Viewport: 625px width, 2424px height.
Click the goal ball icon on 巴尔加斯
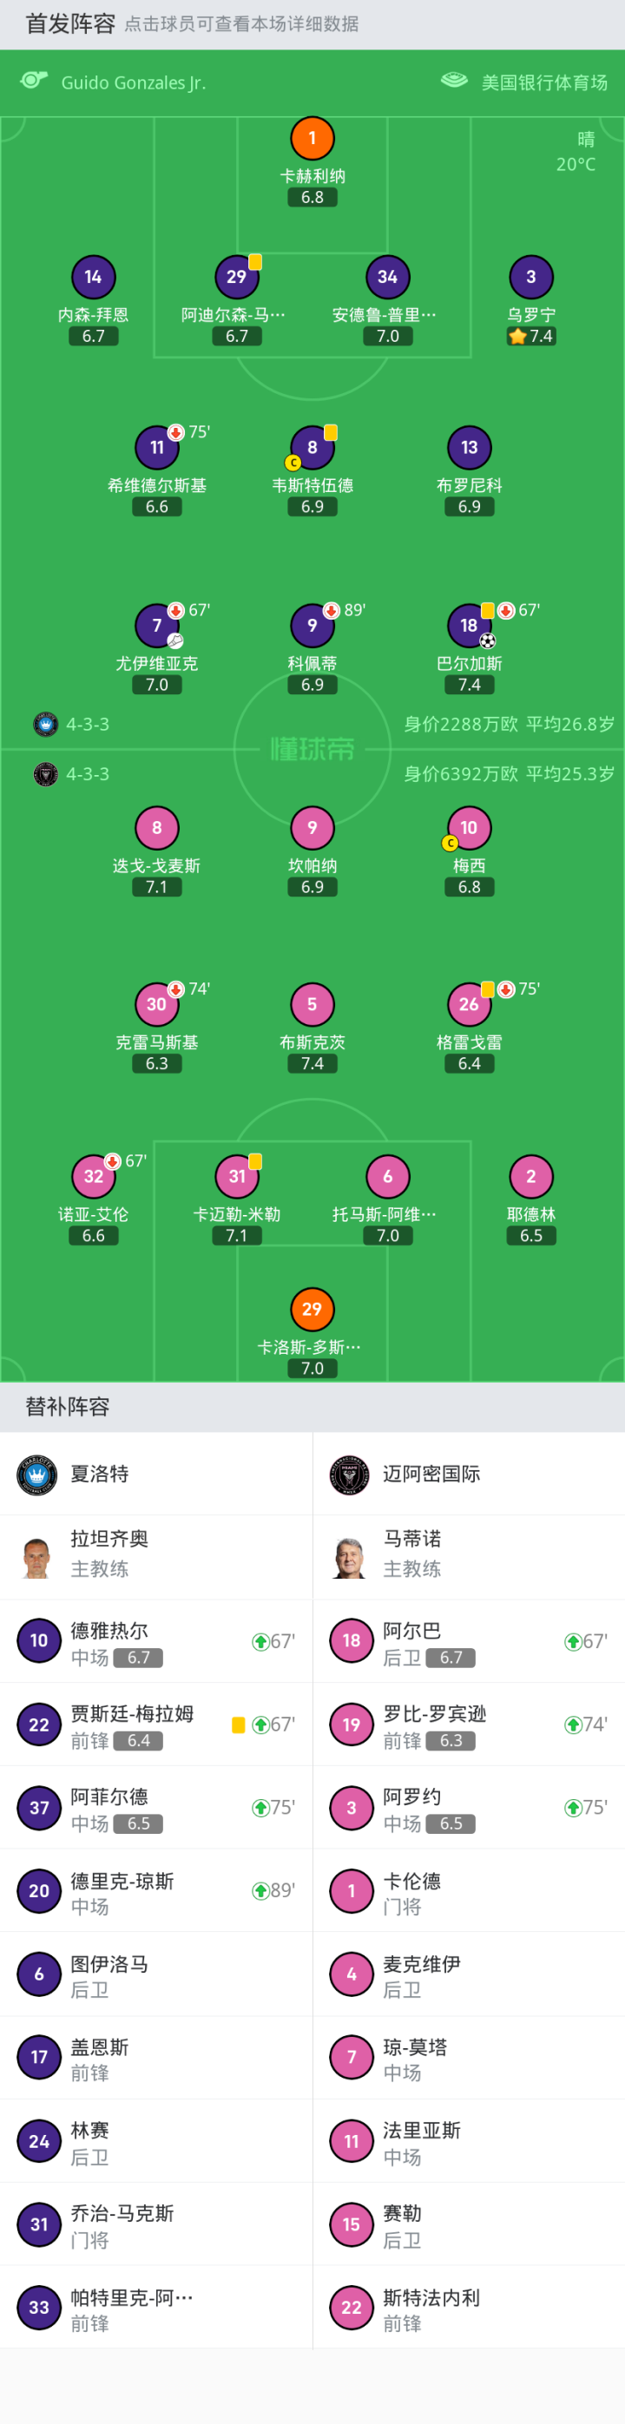[488, 640]
